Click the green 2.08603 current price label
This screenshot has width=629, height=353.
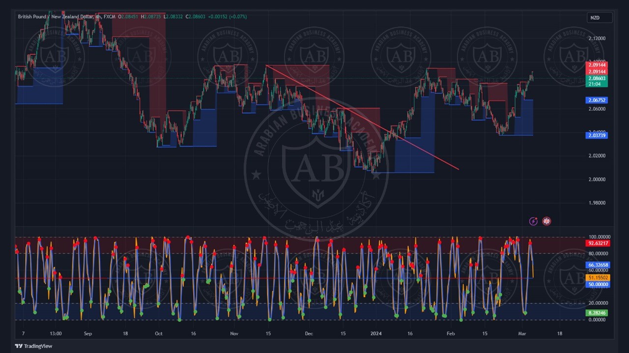(597, 78)
